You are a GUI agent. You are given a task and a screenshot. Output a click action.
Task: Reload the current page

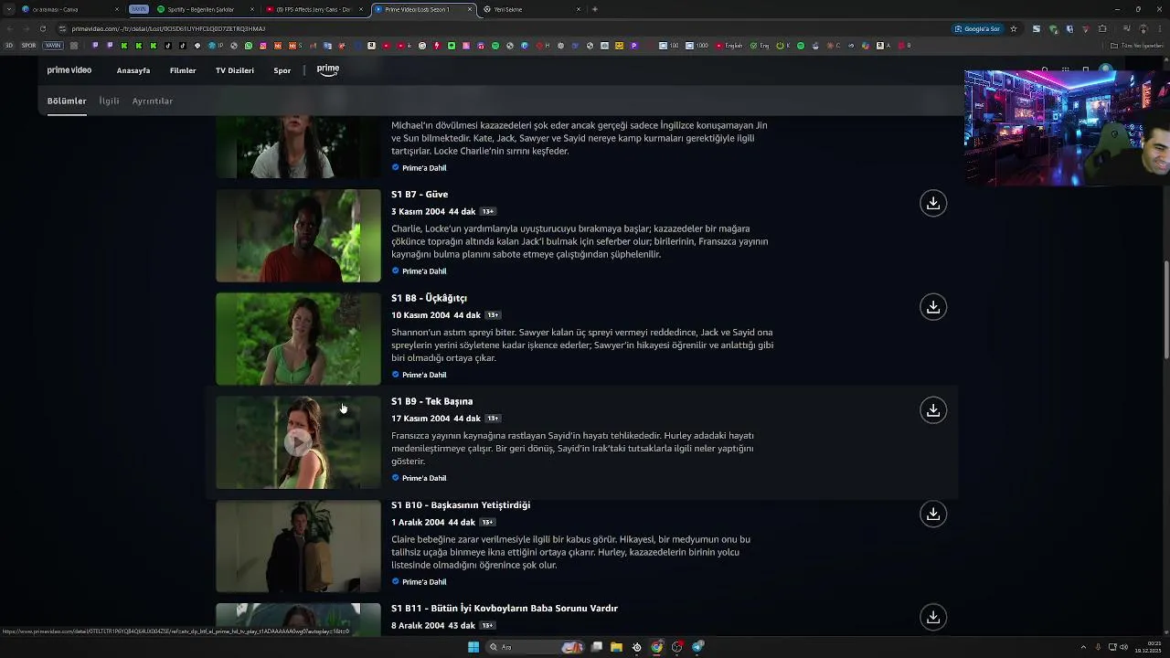tap(42, 28)
